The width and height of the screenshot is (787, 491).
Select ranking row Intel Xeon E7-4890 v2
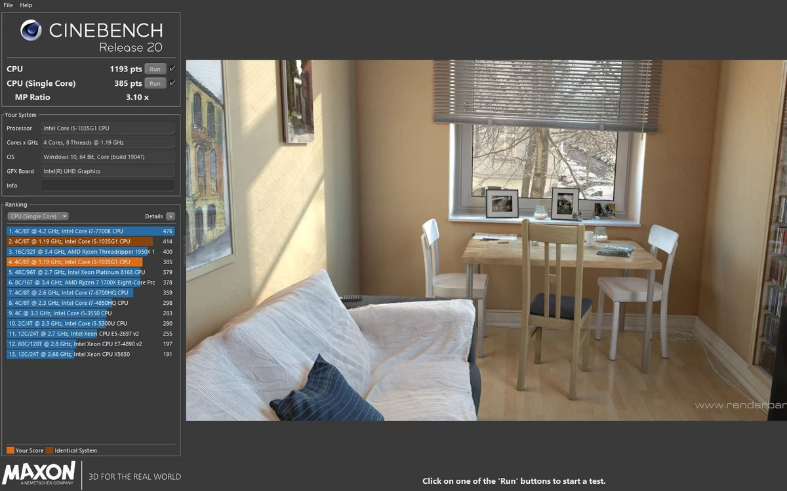(x=91, y=344)
